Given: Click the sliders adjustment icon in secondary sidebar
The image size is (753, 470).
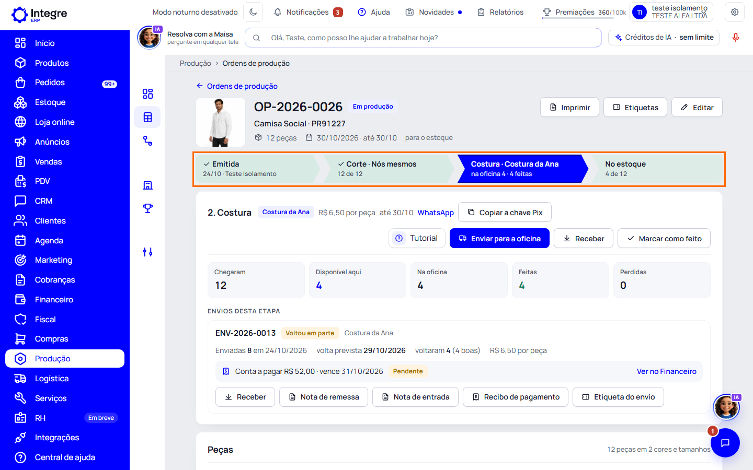Looking at the screenshot, I should pyautogui.click(x=147, y=252).
